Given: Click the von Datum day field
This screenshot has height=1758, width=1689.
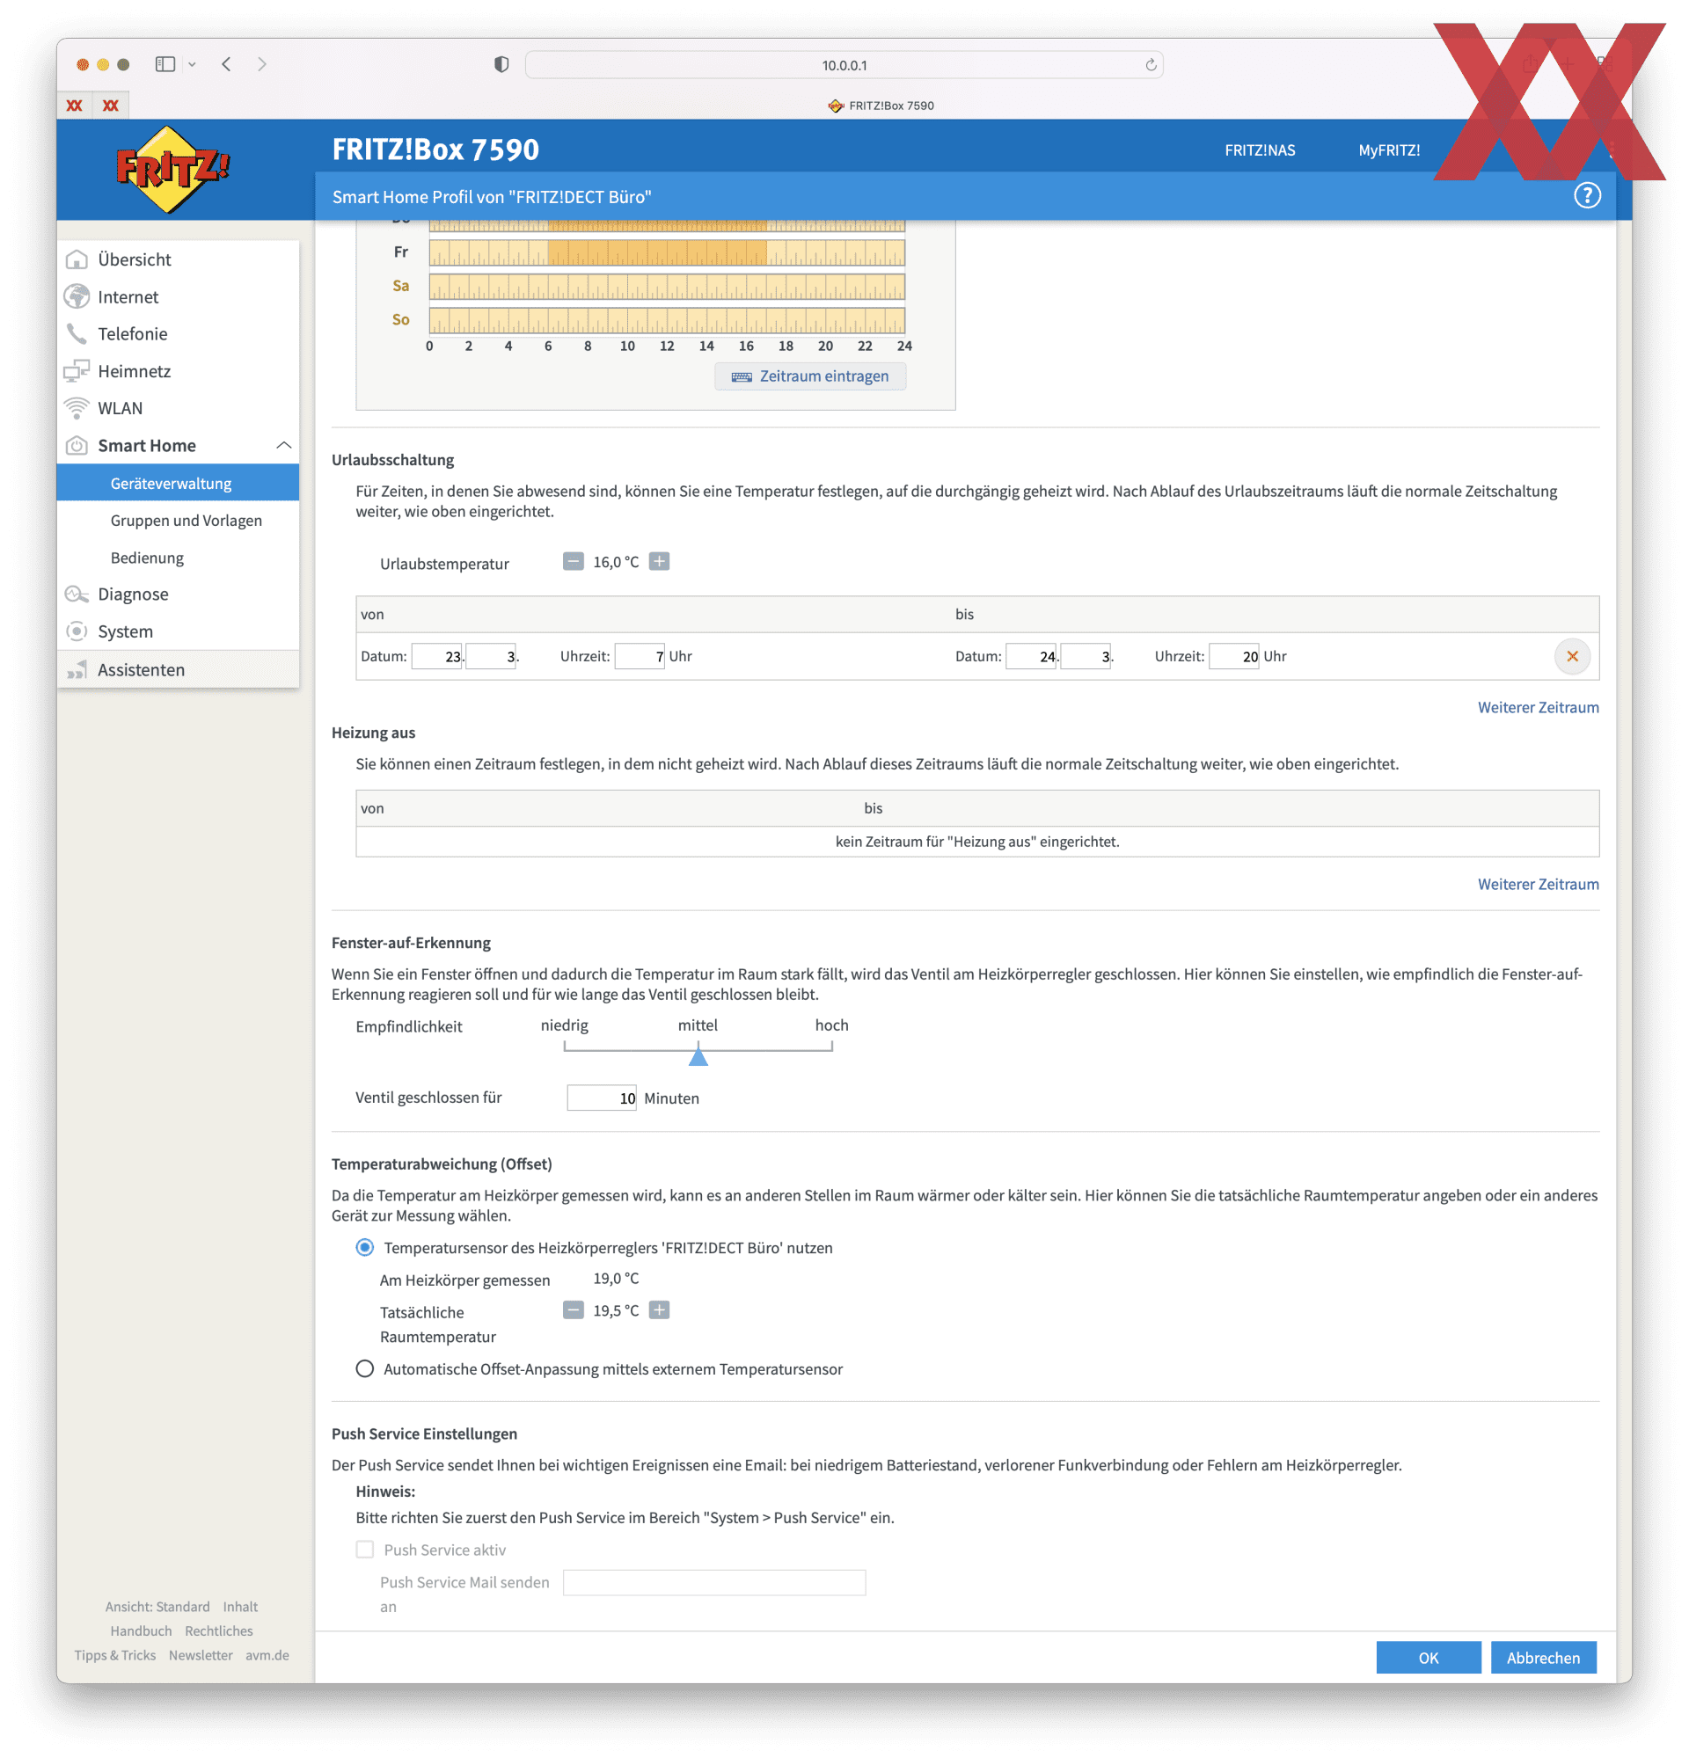Looking at the screenshot, I should tap(437, 657).
